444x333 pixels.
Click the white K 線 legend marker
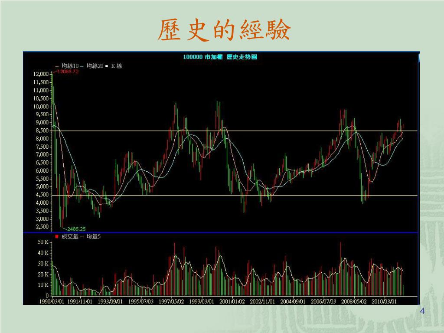point(107,66)
